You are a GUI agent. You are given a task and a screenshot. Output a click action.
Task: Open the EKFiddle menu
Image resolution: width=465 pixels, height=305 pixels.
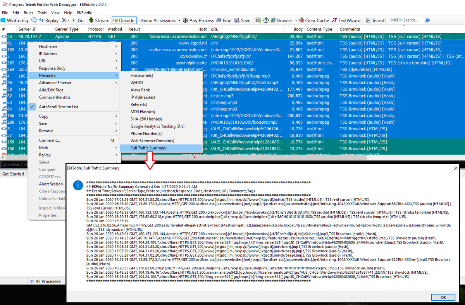click(84, 13)
